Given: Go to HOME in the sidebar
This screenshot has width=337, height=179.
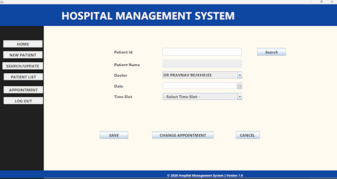Looking at the screenshot, I should [23, 44].
